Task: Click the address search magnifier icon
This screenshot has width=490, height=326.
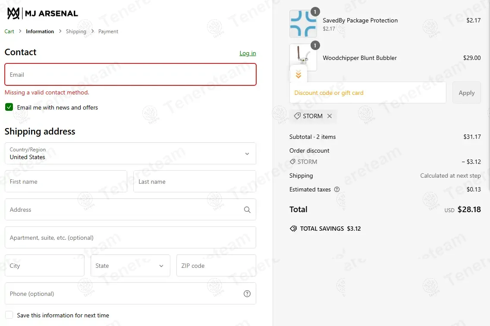Action: click(x=247, y=210)
